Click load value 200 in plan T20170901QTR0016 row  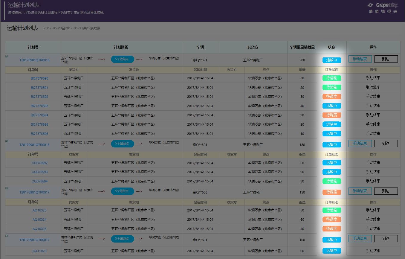point(302,60)
